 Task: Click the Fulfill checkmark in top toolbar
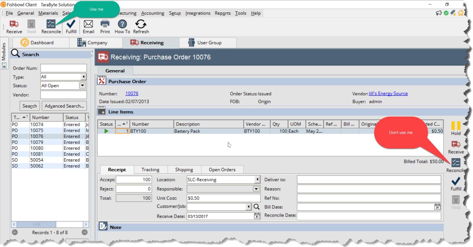[71, 24]
